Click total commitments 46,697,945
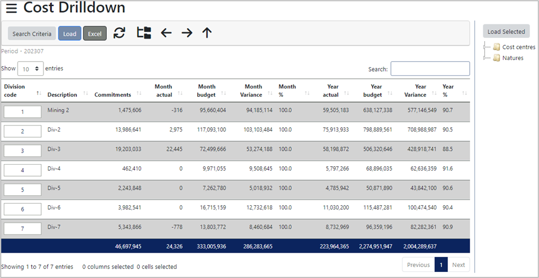This screenshot has width=539, height=278. point(127,247)
